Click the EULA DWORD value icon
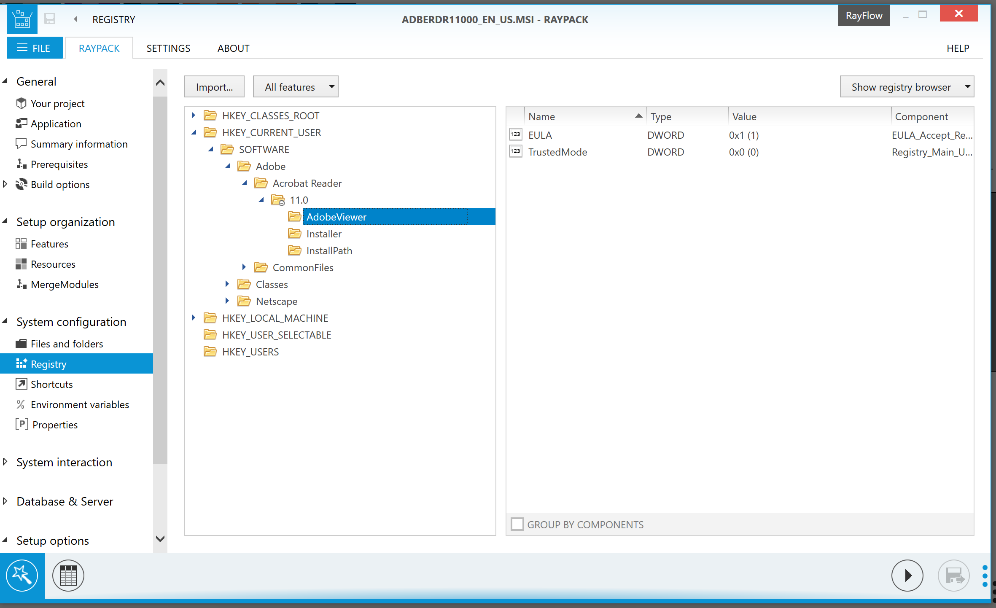Screen dimensions: 996x608 (x=516, y=135)
